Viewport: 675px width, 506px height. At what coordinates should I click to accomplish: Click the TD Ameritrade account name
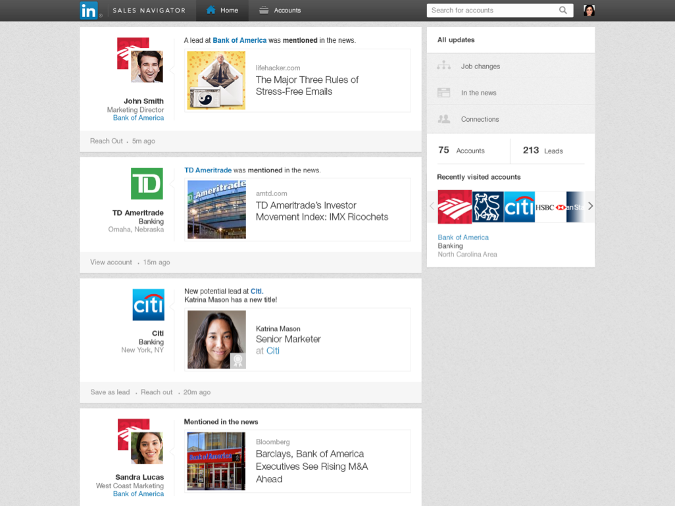click(x=137, y=213)
